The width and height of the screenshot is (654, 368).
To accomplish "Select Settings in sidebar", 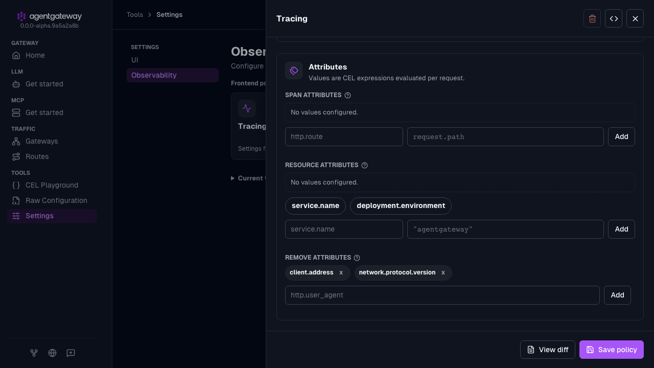I will [52, 216].
